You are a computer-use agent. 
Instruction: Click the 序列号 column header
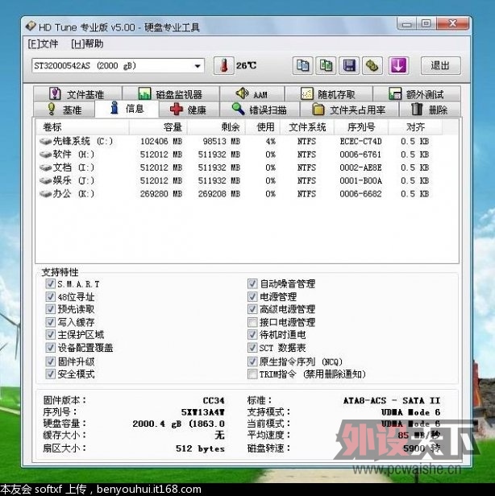361,127
